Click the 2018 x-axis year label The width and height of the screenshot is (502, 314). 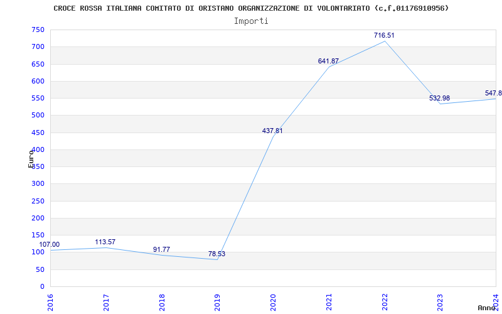pos(162,302)
